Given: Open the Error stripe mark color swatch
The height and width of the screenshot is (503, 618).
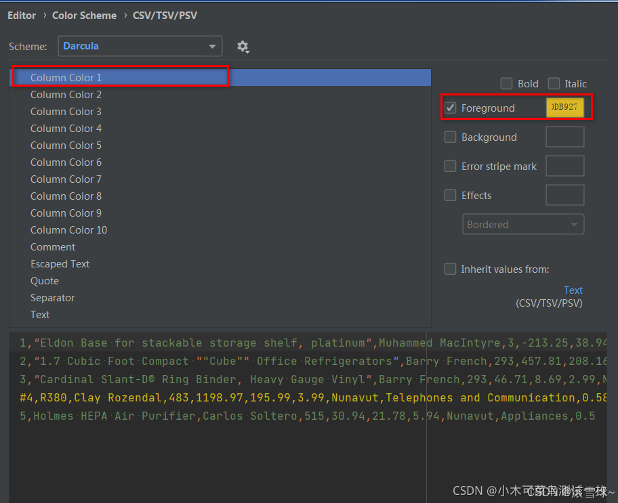Looking at the screenshot, I should 564,166.
